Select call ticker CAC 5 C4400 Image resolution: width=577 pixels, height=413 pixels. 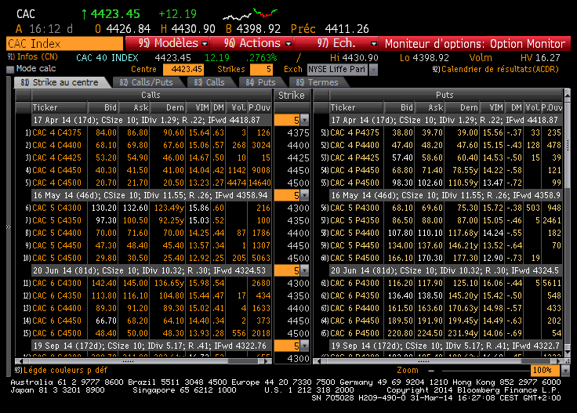(x=56, y=233)
